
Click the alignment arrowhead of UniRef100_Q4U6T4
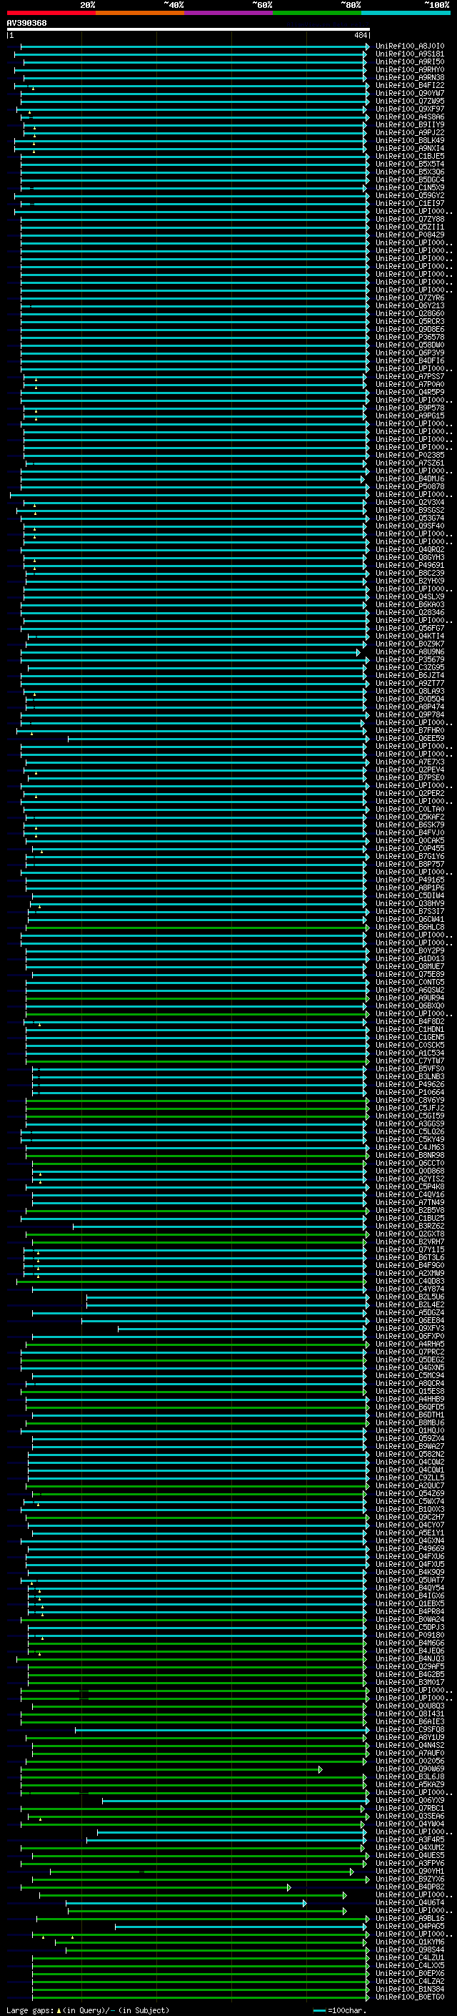tap(305, 1902)
